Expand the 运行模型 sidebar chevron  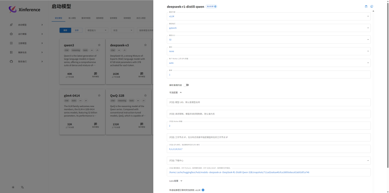42,34
